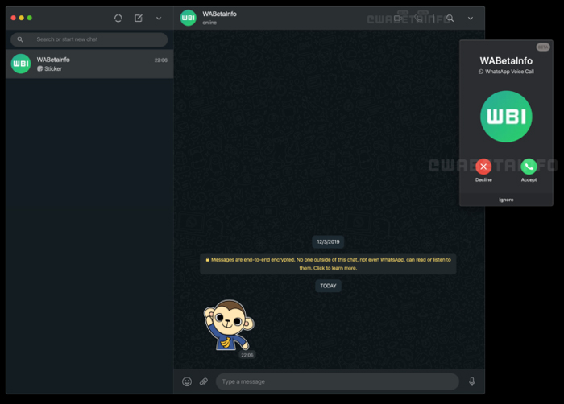Click the end-to-end encryption notice
The image size is (564, 404).
pos(328,264)
